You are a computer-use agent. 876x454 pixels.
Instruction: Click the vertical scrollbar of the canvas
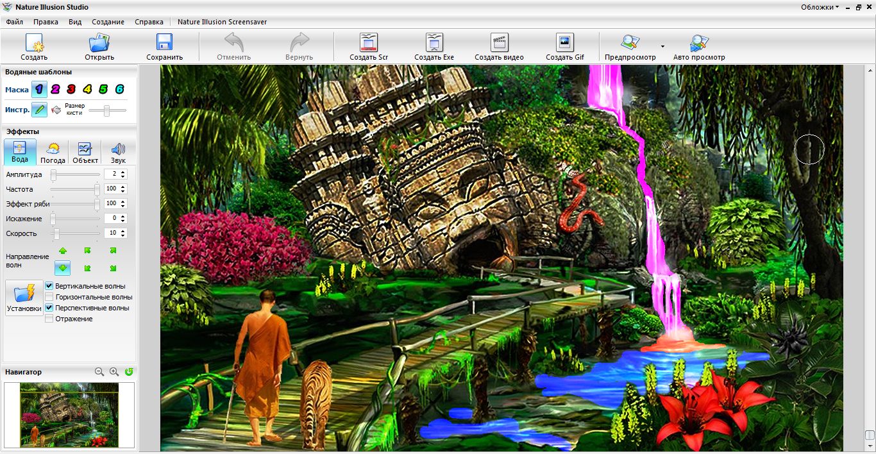[x=869, y=256]
